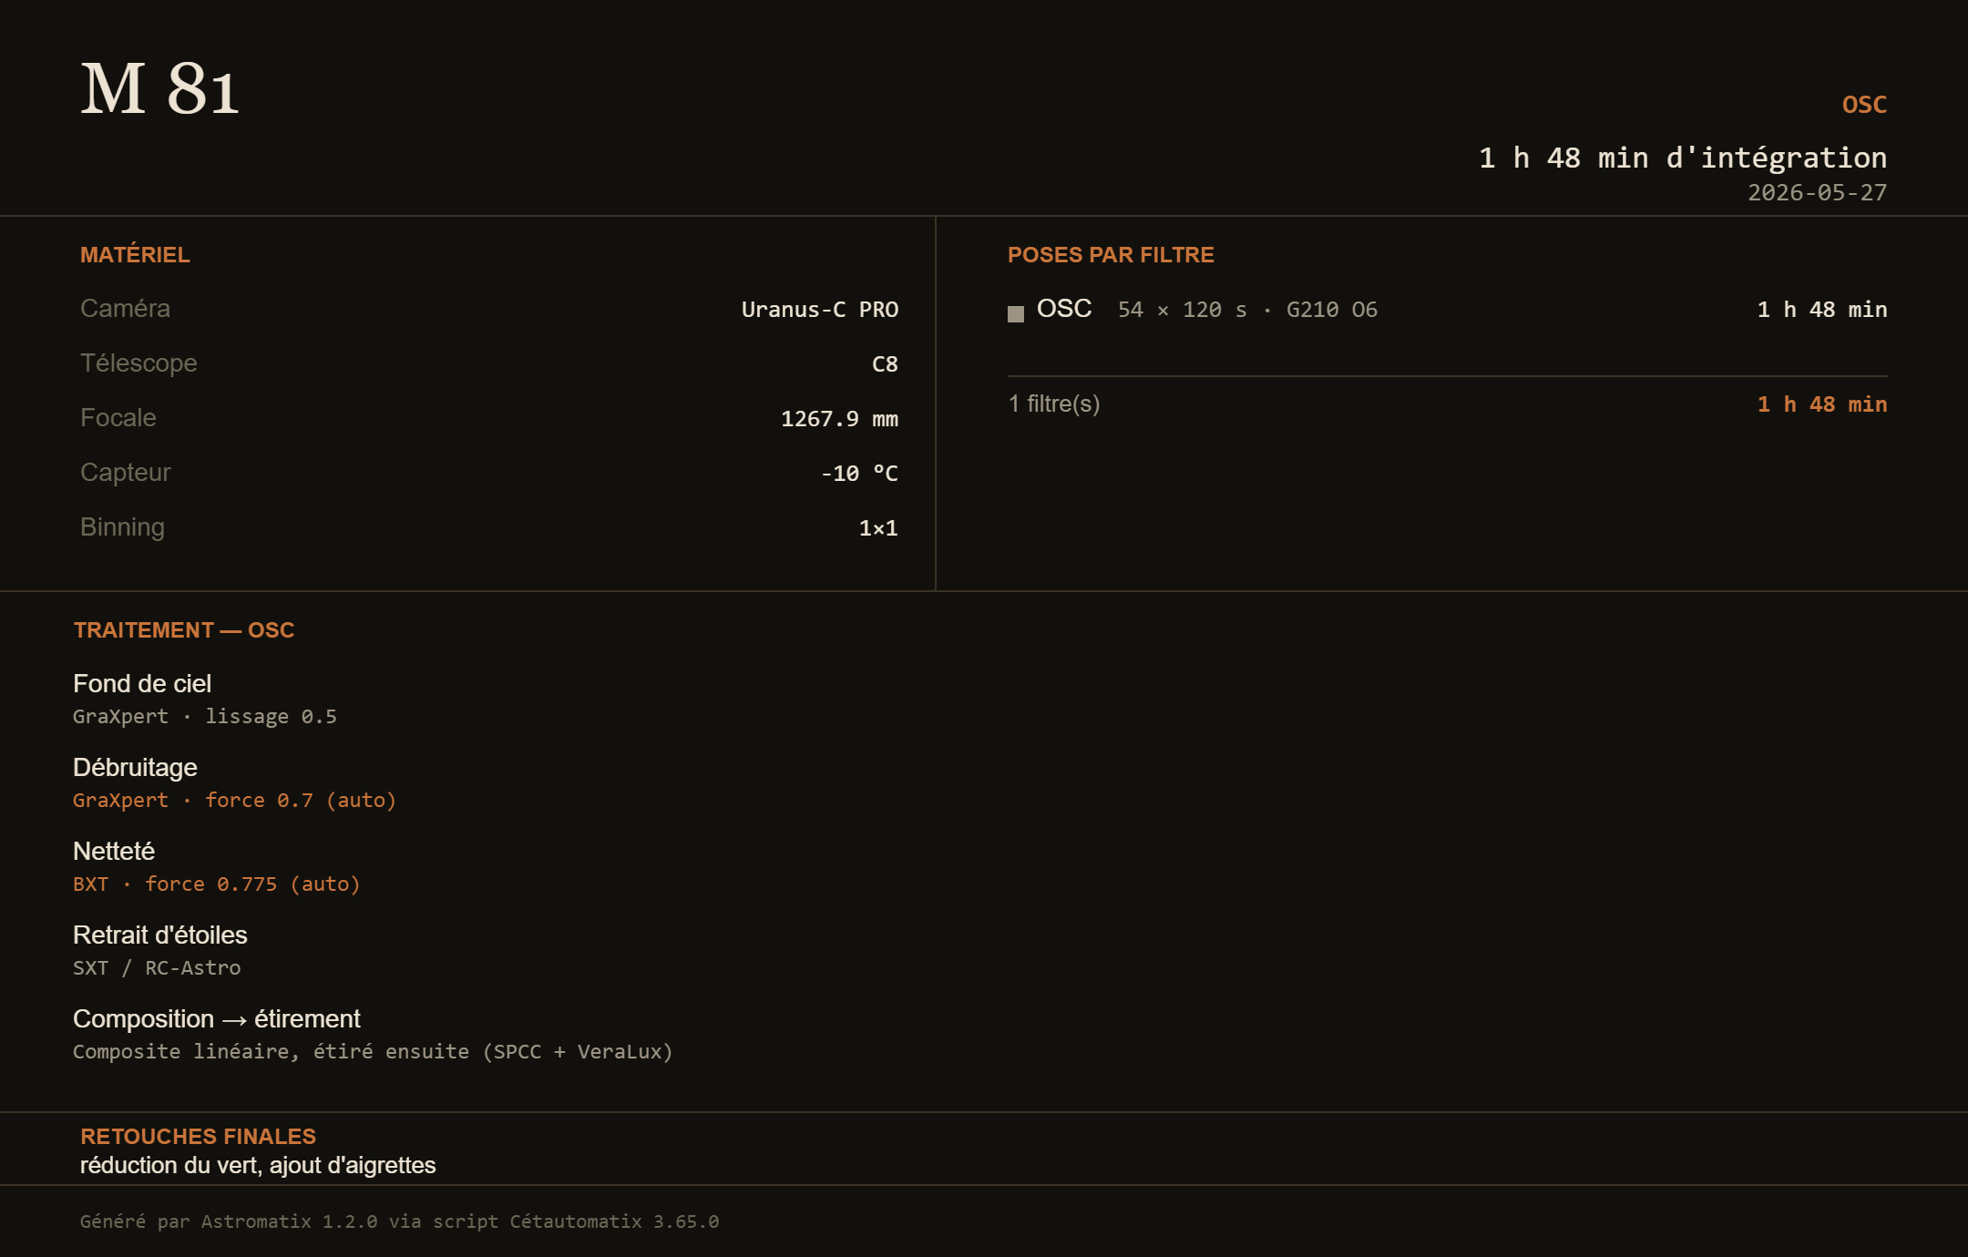
Task: Select the Composition → étirement step
Action: tap(217, 1019)
